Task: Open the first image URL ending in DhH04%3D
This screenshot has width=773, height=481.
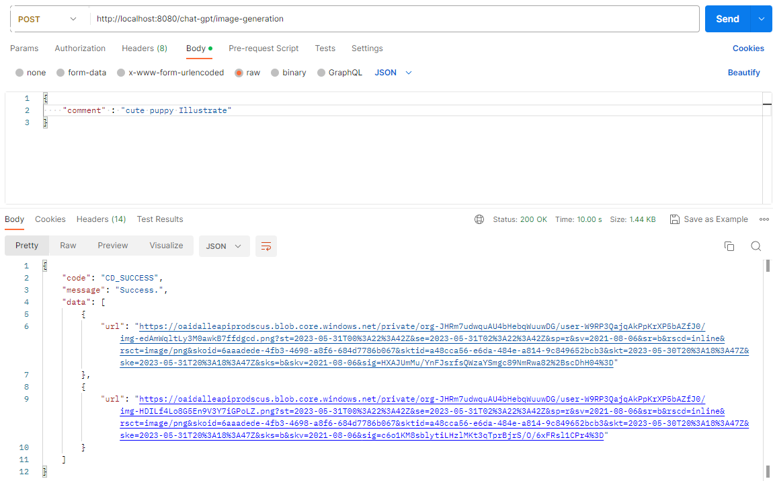Action: point(434,344)
